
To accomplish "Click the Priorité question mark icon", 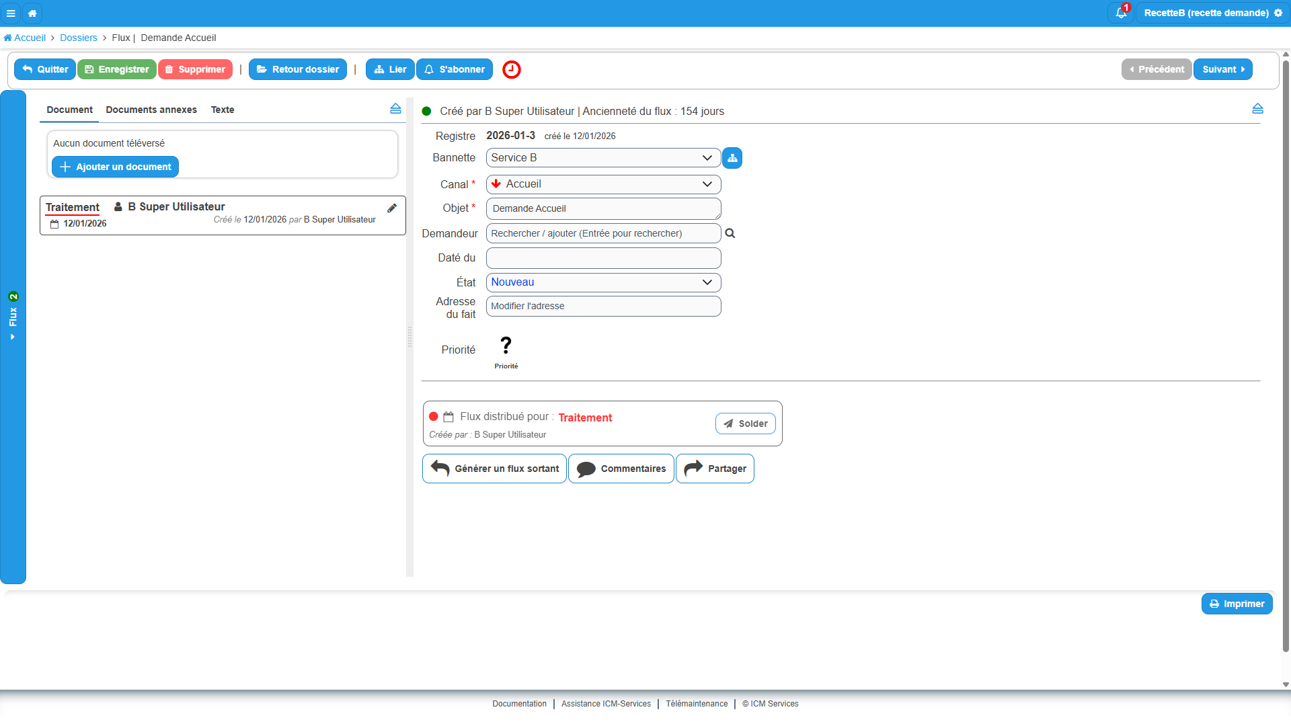I will (506, 346).
